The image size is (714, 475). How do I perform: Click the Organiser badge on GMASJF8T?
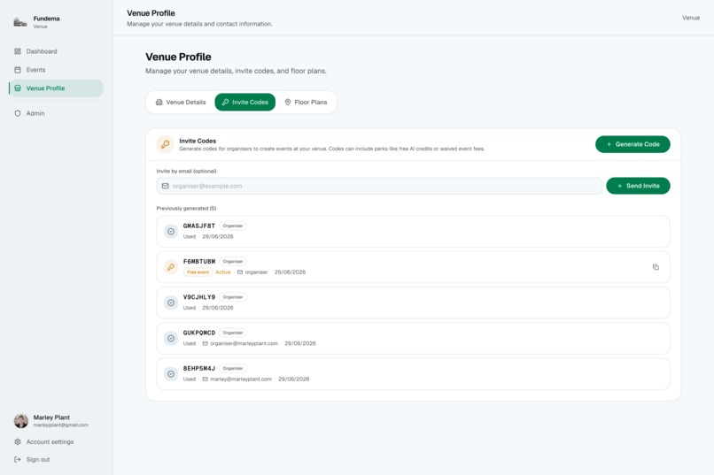[x=233, y=226]
